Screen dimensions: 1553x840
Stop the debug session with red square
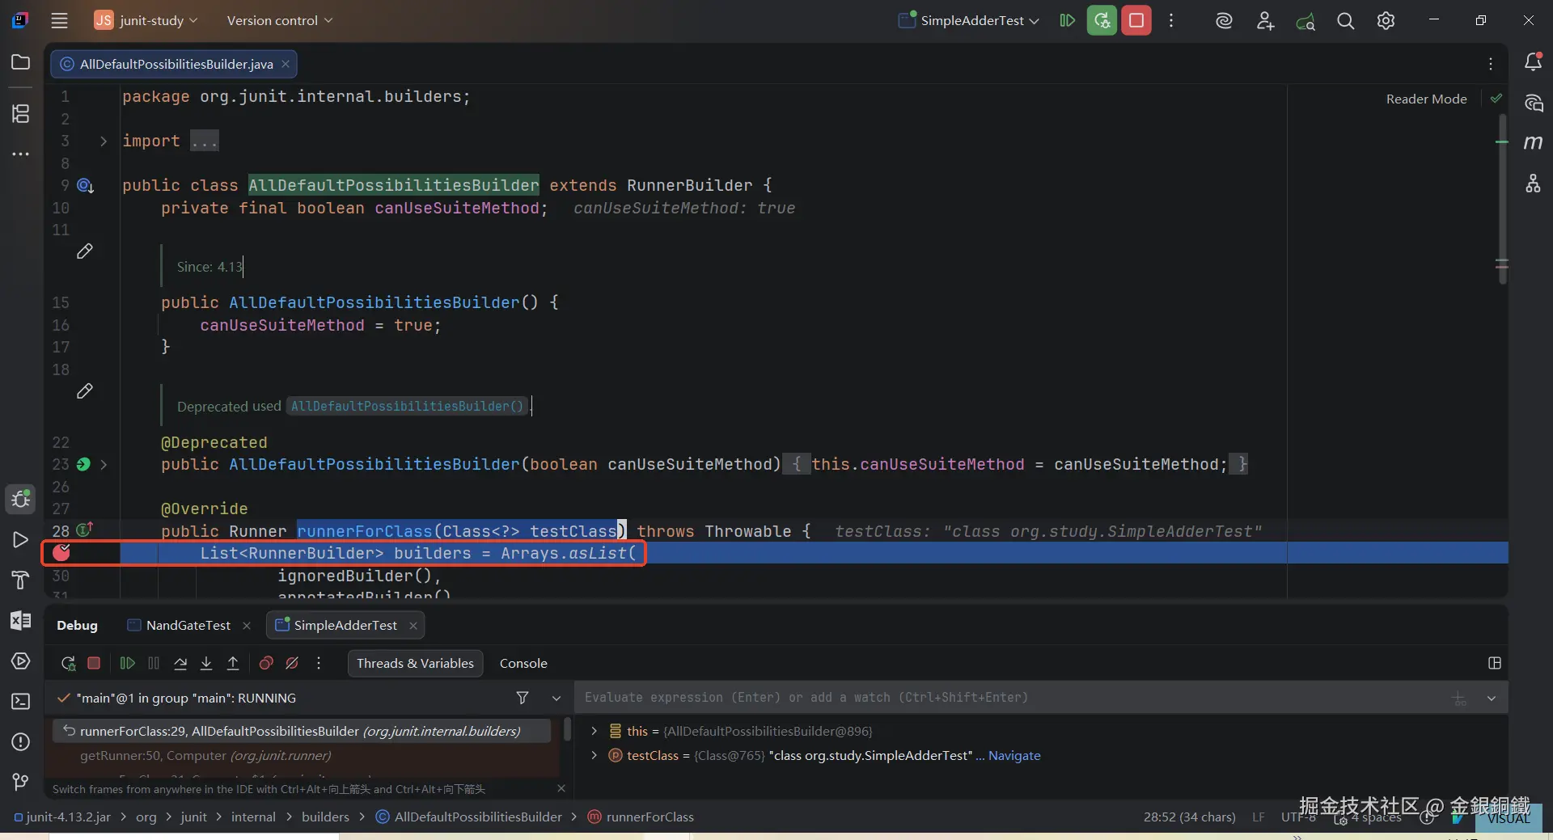tap(94, 664)
